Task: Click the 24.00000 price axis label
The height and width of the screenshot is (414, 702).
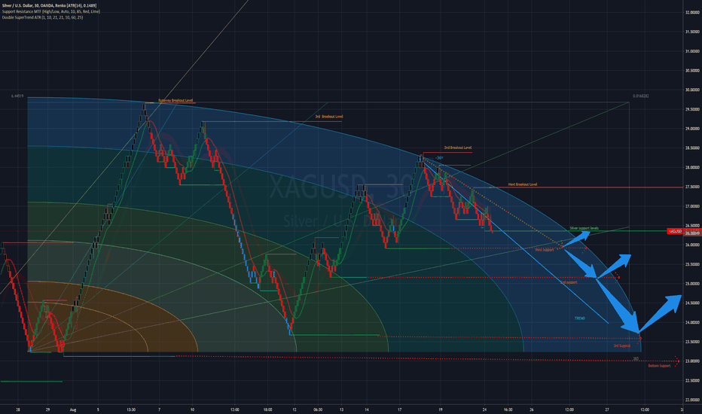Action: pyautogui.click(x=692, y=322)
